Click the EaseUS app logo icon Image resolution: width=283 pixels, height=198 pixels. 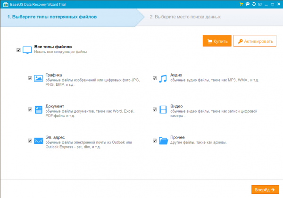6,5
